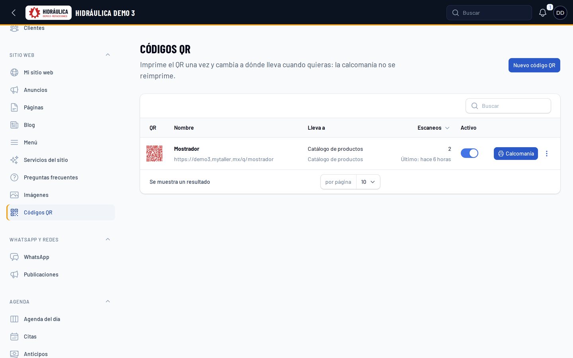Click the Imágenes picture icon
573x358 pixels.
click(14, 195)
